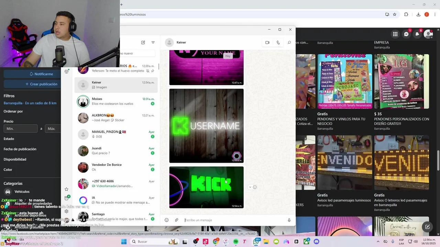Open Juandi chat
The image size is (440, 247).
(116, 151)
